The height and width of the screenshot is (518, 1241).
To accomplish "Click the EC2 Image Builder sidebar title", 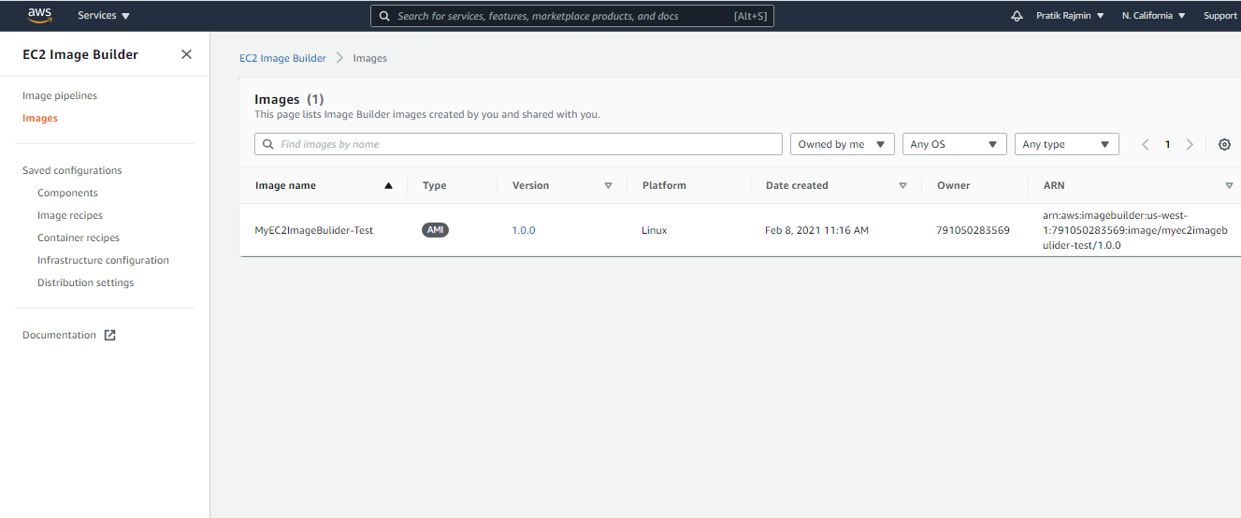I will (x=80, y=54).
